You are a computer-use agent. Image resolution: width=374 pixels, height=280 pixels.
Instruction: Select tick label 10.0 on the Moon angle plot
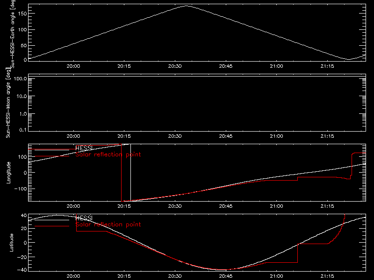tap(22, 96)
